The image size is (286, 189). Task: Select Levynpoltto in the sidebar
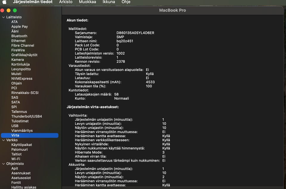click(21, 69)
